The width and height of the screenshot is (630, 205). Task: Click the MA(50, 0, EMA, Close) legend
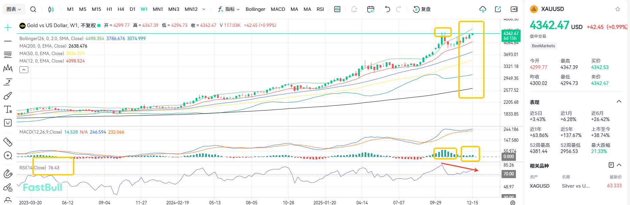(42, 53)
